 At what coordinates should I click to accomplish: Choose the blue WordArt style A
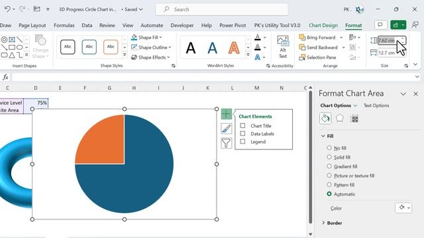(x=212, y=48)
